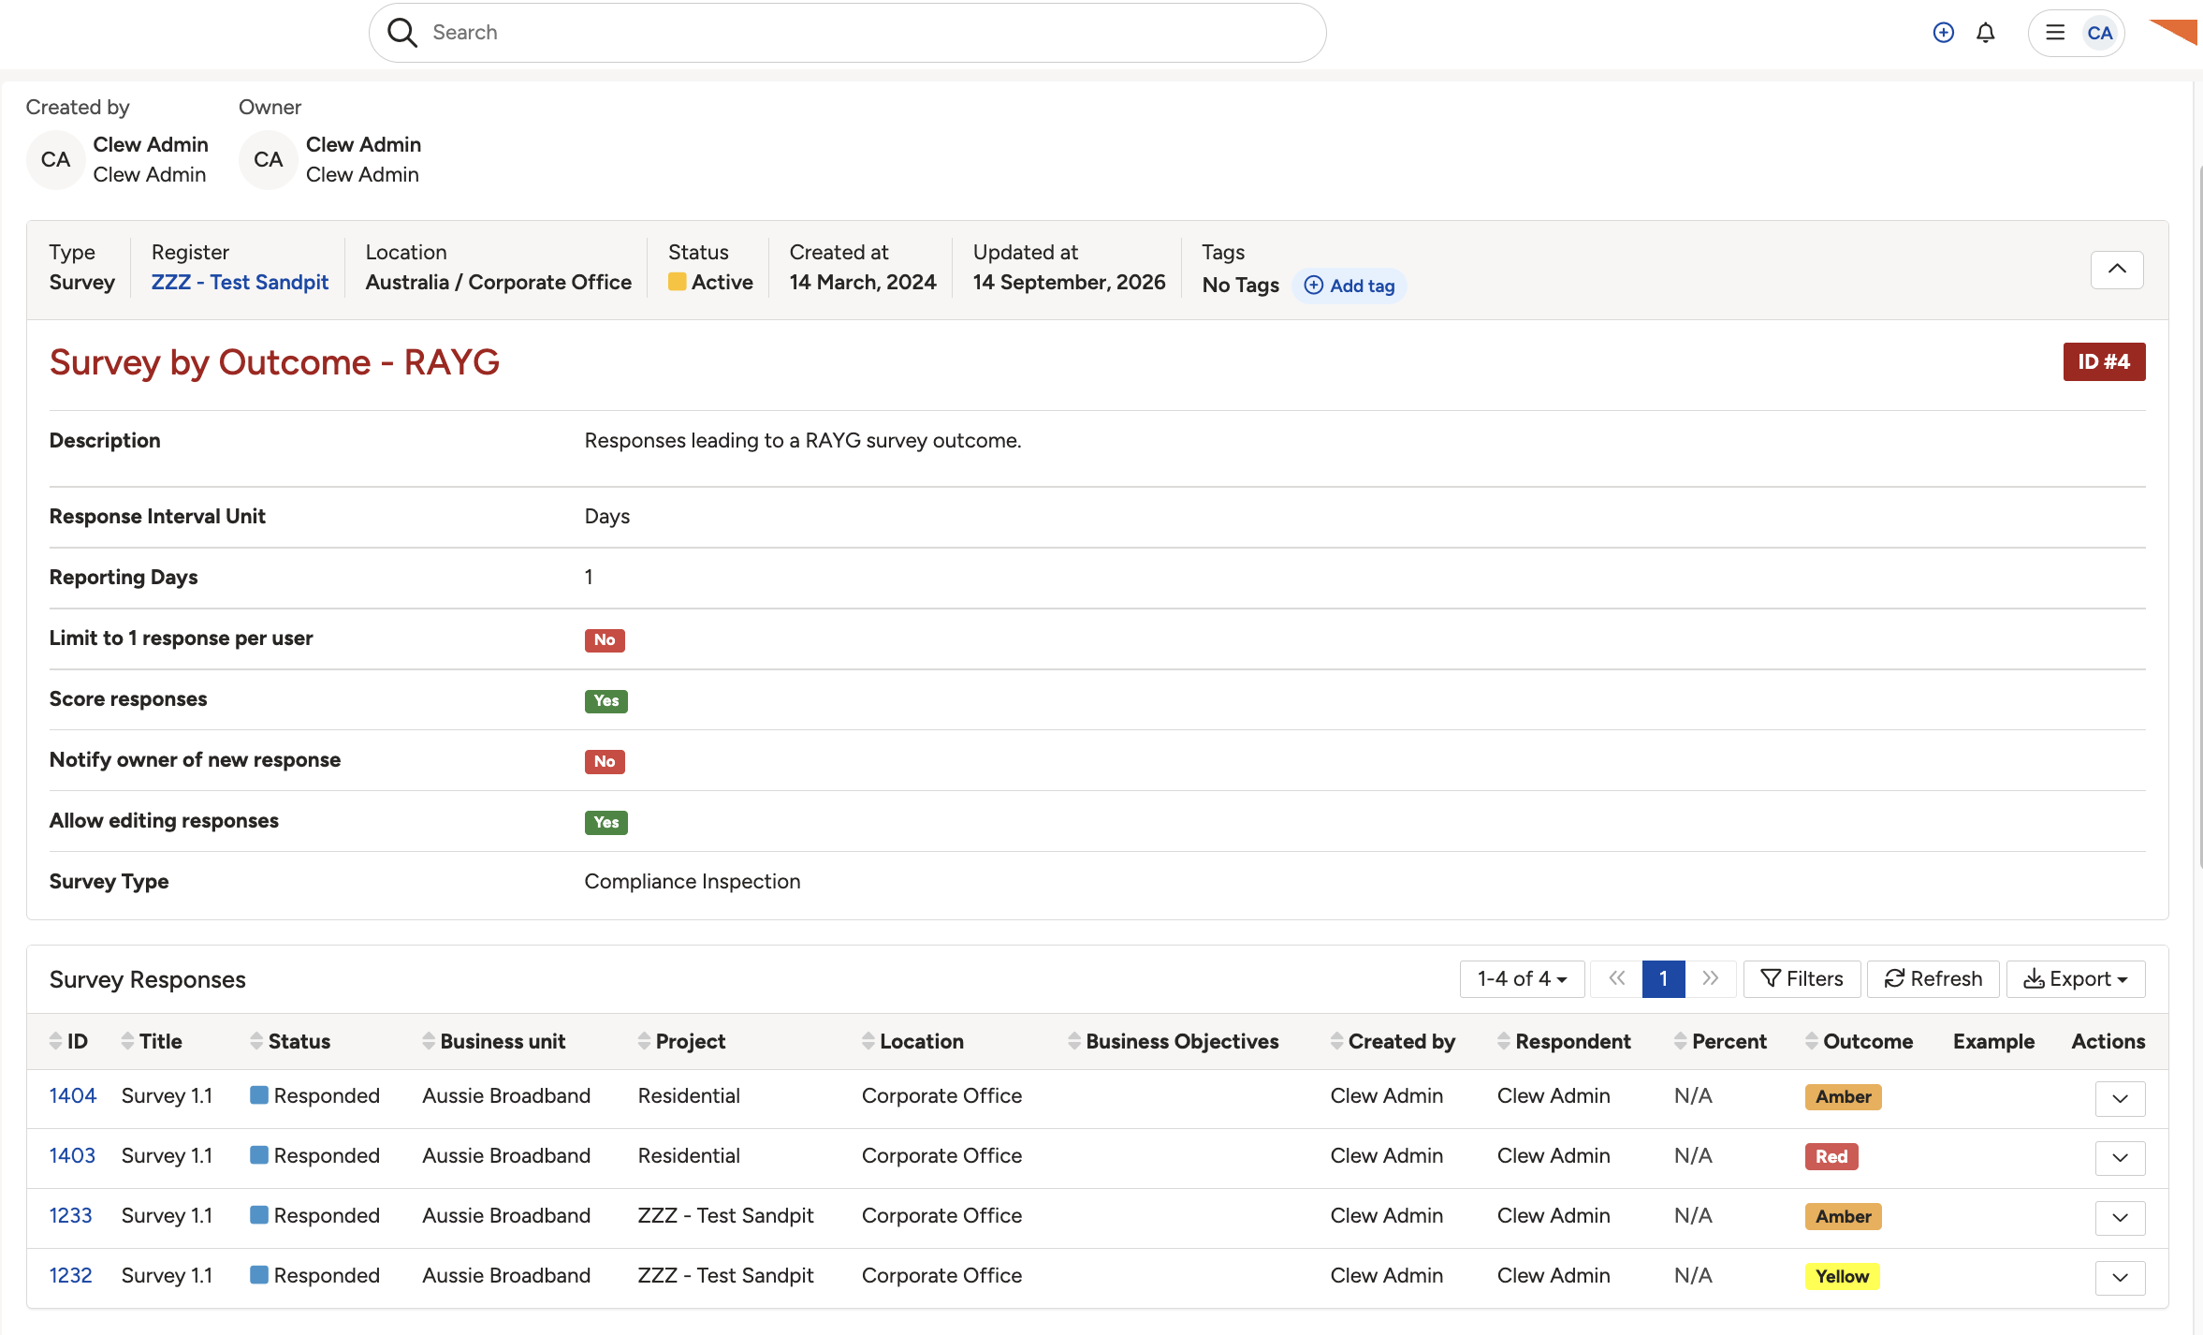Sort responses by Created by column
The image size is (2203, 1335).
[1393, 1041]
